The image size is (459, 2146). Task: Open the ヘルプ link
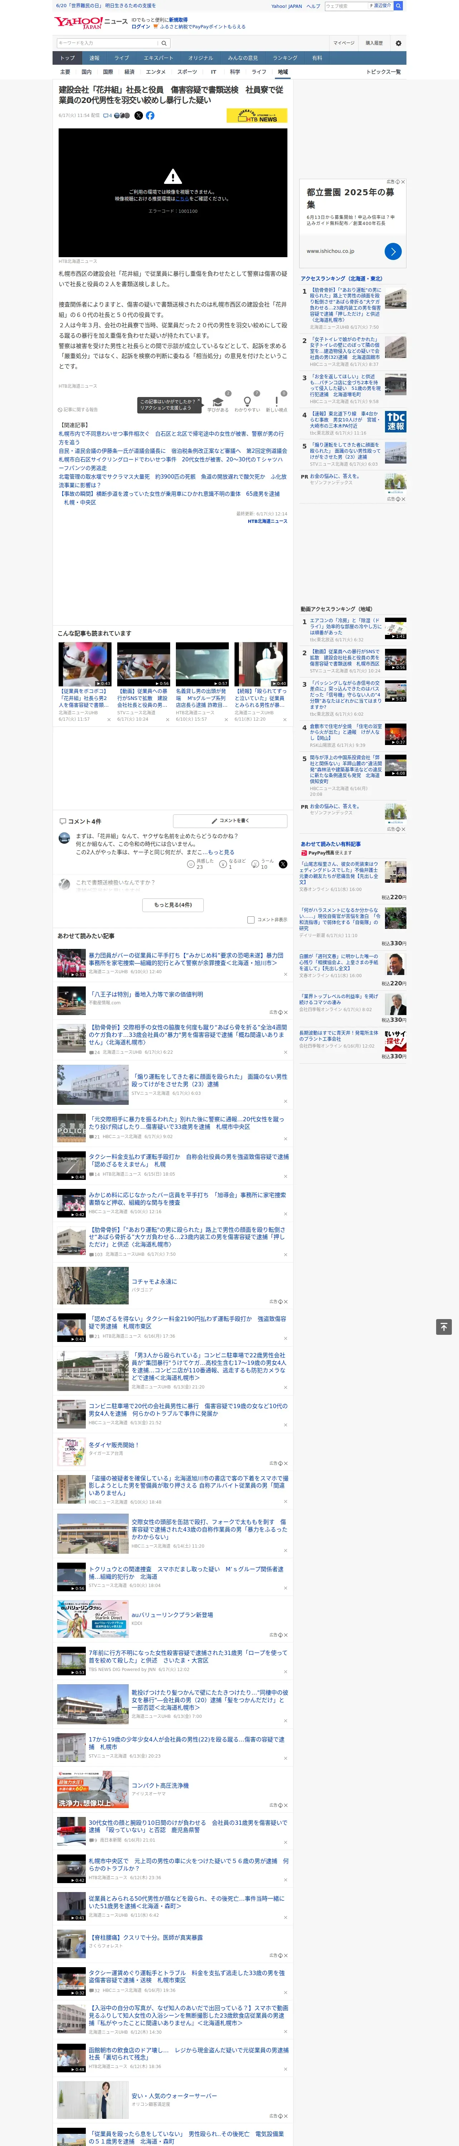coord(312,6)
